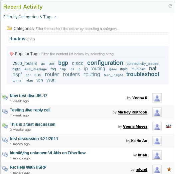Click the Popular Tags tag icon
This screenshot has width=176, height=174.
point(12,54)
